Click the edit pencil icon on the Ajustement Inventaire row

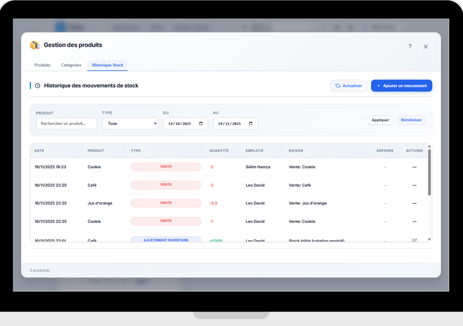coord(414,239)
